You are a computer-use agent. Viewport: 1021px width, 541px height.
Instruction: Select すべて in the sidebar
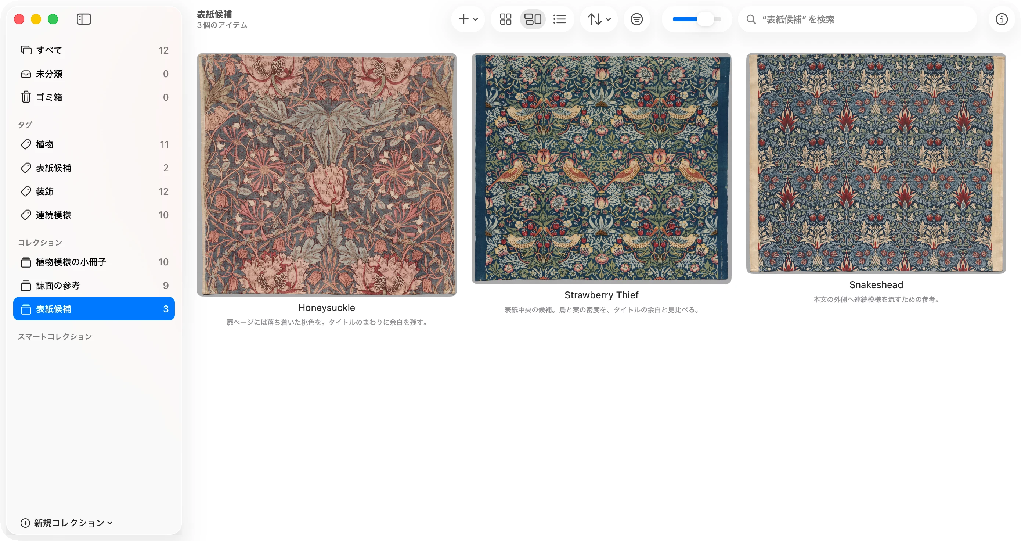click(94, 50)
